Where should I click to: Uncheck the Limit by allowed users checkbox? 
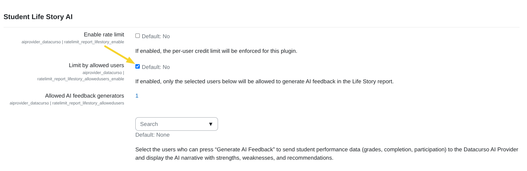click(x=137, y=67)
